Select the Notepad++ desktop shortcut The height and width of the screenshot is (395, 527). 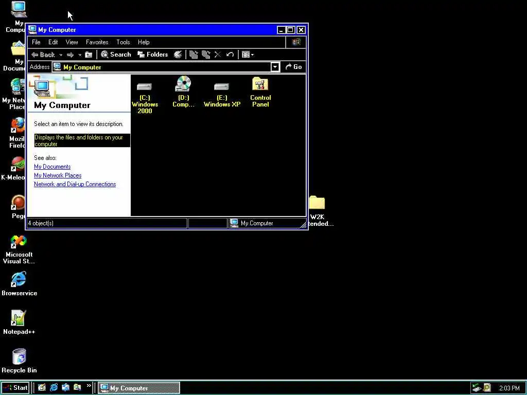(19, 322)
